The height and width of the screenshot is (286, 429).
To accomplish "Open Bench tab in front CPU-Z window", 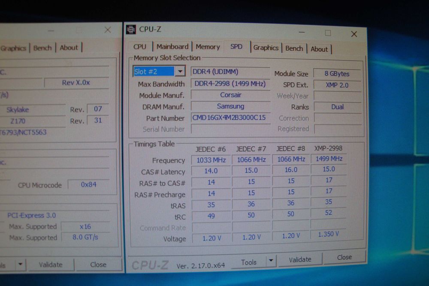I will pyautogui.click(x=294, y=48).
